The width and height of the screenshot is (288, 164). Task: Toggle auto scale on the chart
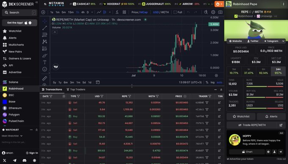click(219, 82)
